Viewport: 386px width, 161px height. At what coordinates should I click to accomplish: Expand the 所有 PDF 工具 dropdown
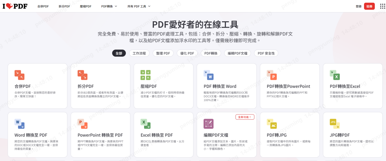pyautogui.click(x=139, y=6)
